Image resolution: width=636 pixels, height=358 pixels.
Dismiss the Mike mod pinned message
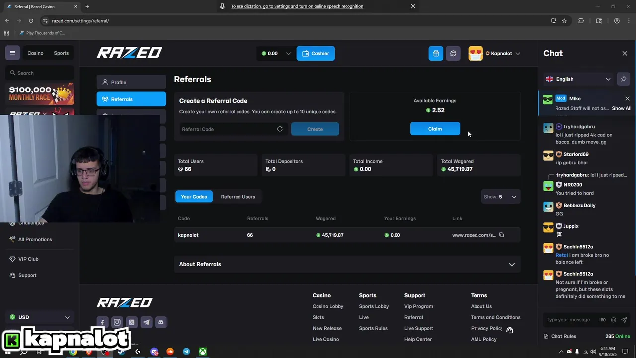tap(627, 98)
